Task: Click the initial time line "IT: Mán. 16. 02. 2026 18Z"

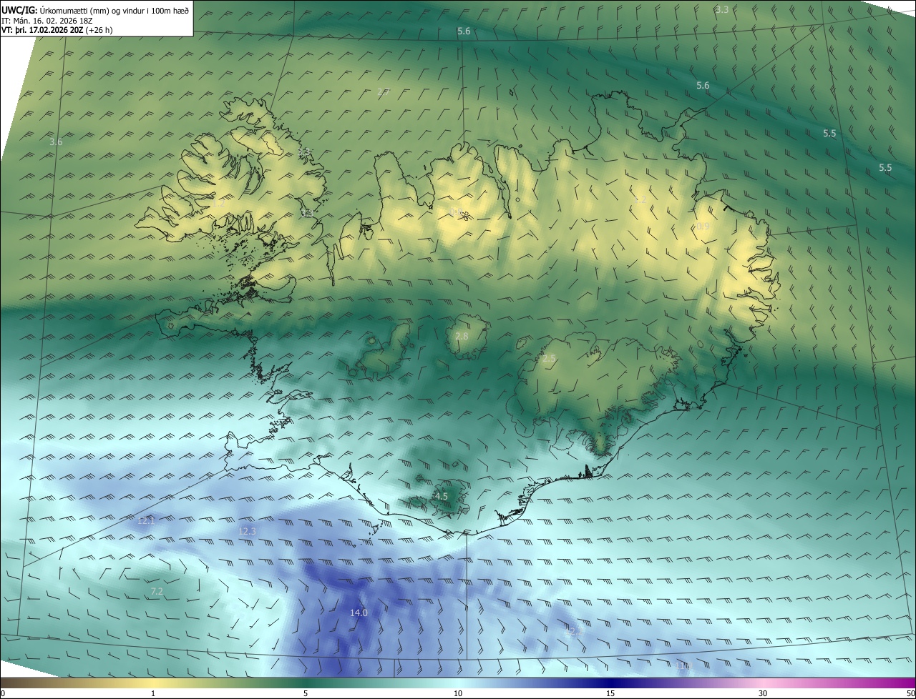Action: coord(47,20)
